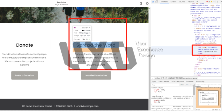Image resolution: width=222 pixels, height=111 pixels.
Task: Switch to the Sources tab
Action: click(x=182, y=2)
